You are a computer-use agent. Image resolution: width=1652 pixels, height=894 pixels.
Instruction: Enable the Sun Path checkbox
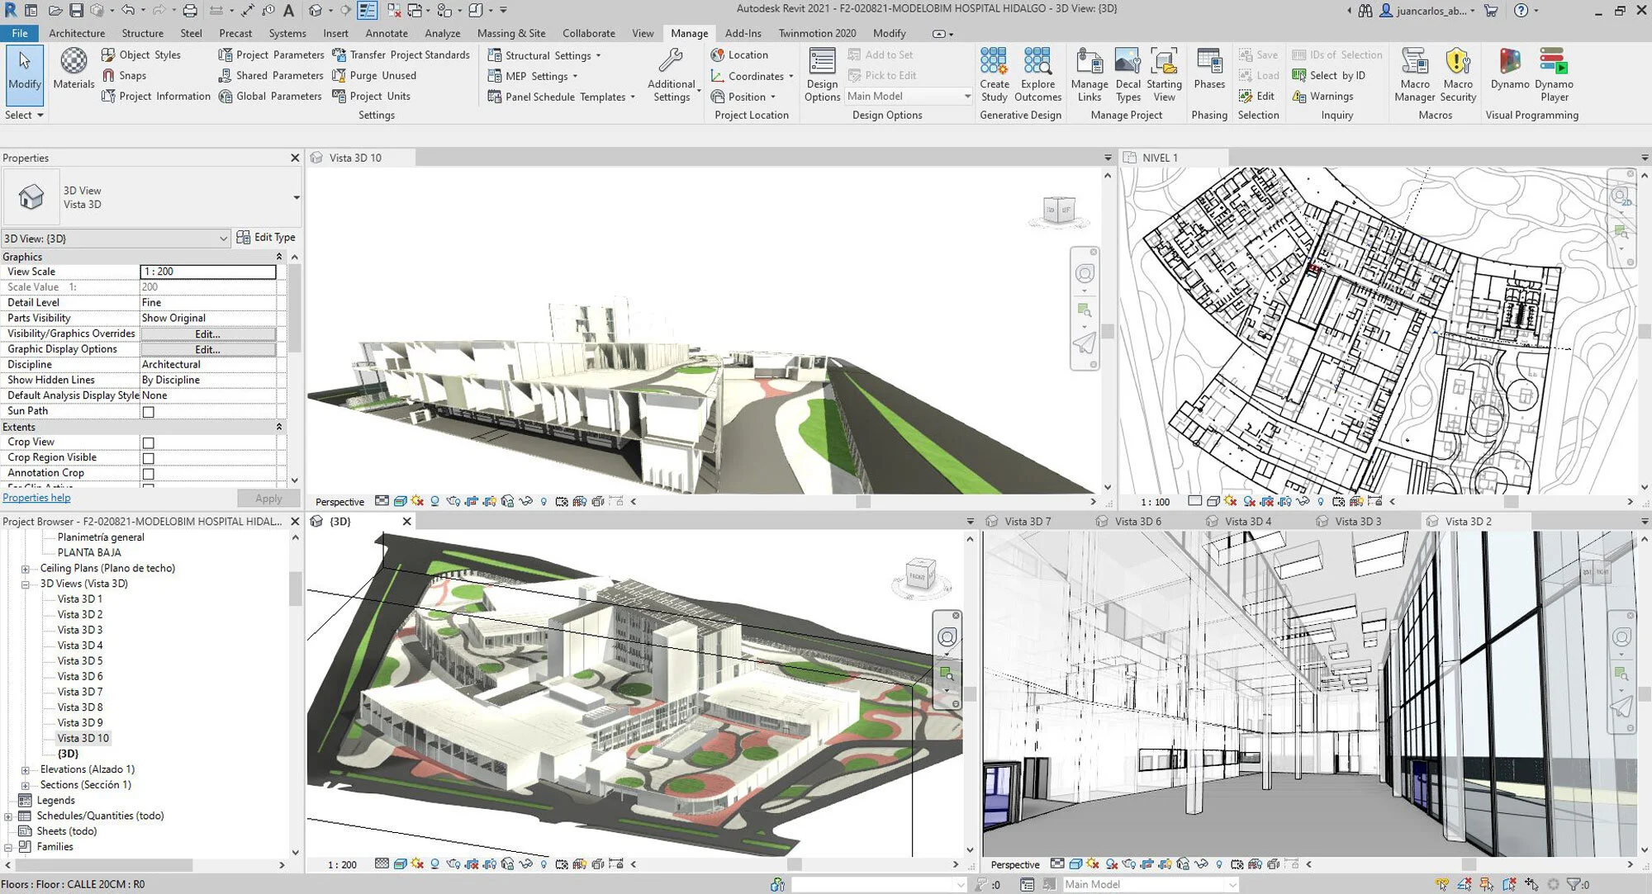pos(148,411)
